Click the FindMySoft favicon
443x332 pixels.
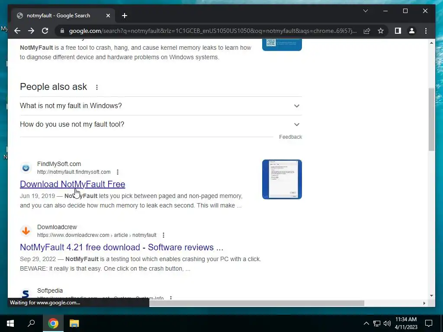tap(26, 168)
